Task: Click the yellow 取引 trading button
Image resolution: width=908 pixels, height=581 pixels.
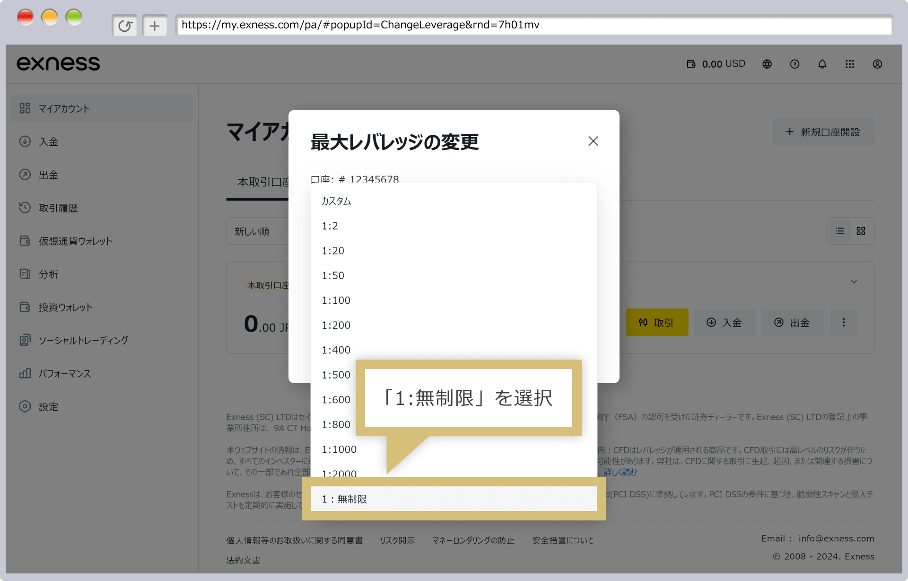Action: (657, 322)
